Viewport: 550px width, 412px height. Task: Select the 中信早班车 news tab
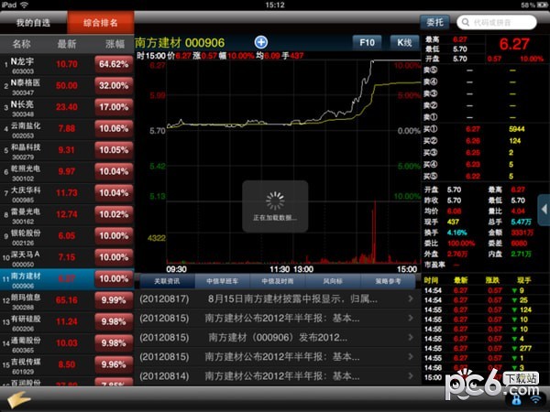click(x=223, y=281)
